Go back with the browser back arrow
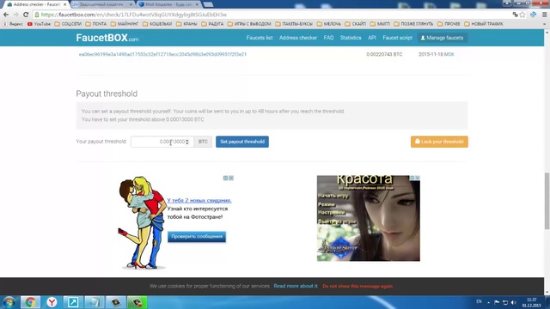 point(6,15)
